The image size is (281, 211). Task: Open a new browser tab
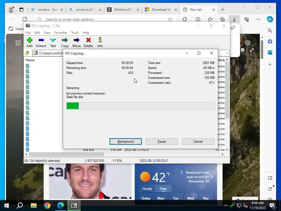coord(223,10)
